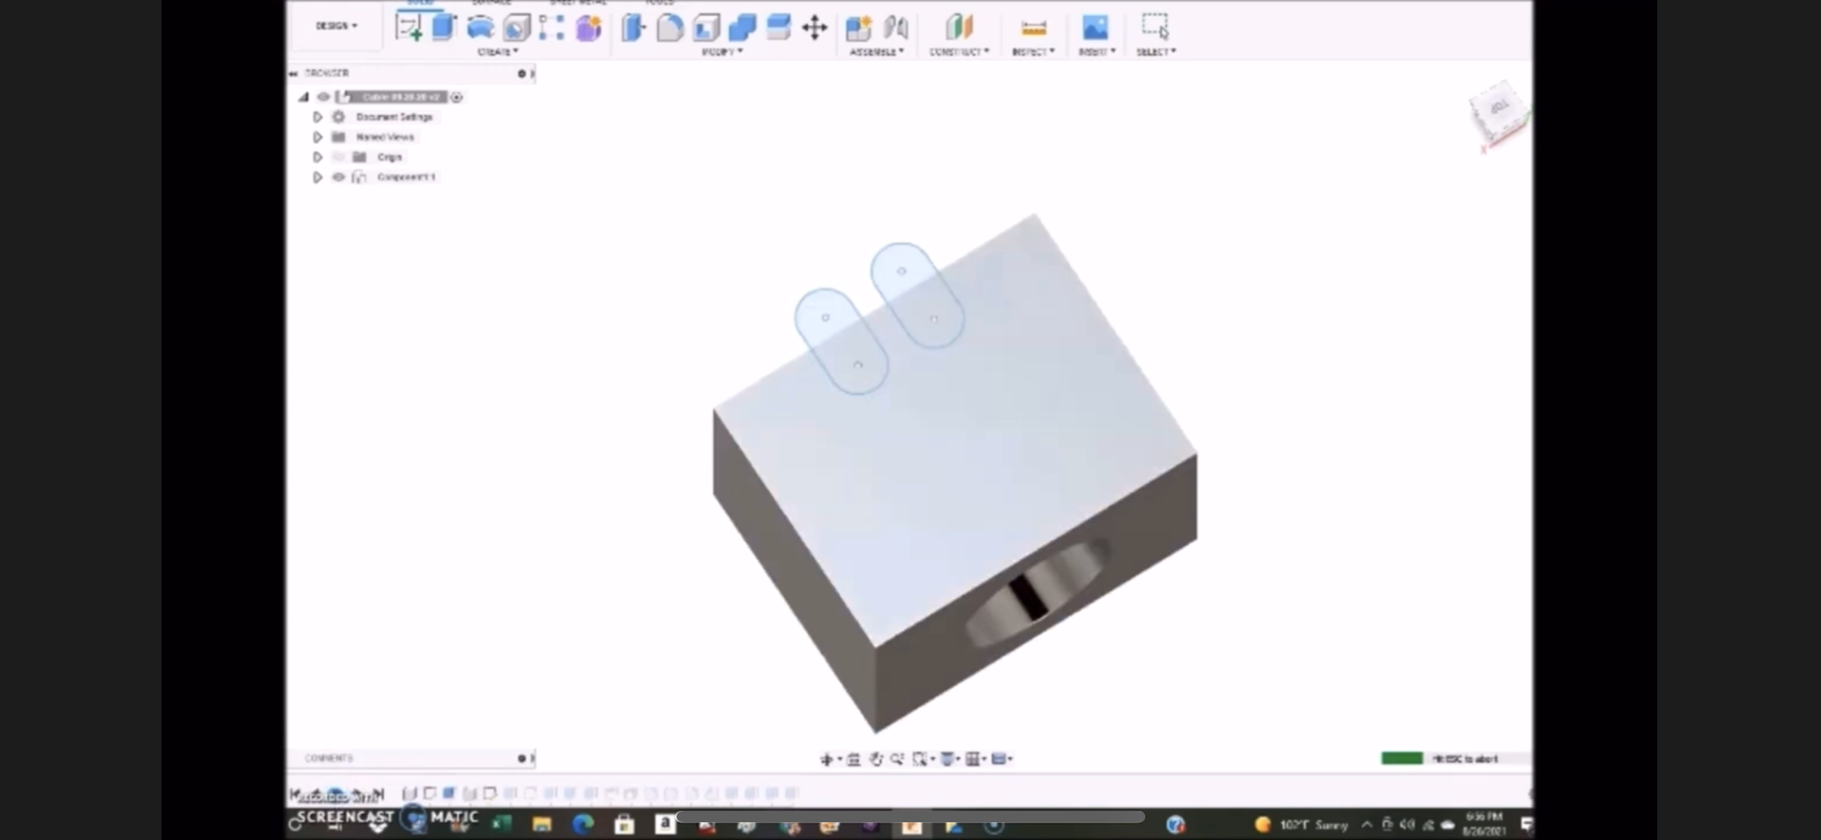
Task: Select the Extrude tool icon
Action: [444, 28]
